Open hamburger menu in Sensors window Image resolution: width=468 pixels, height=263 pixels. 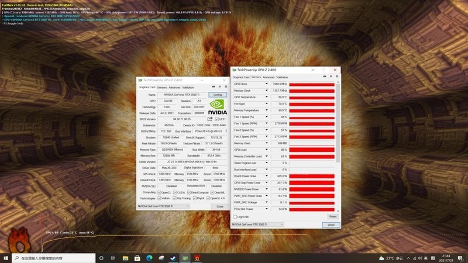click(x=337, y=77)
